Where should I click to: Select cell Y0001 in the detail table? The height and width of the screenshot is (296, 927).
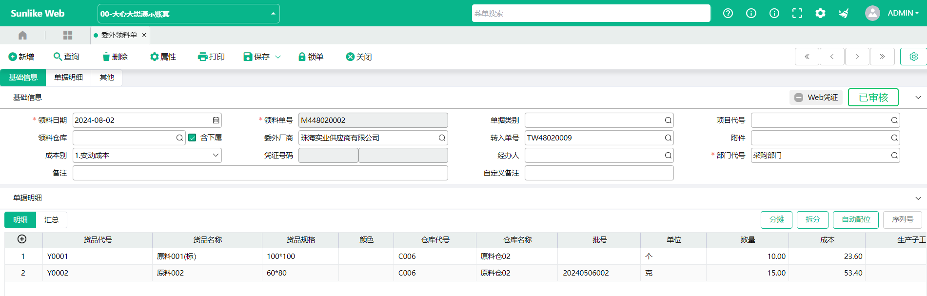tap(98, 257)
